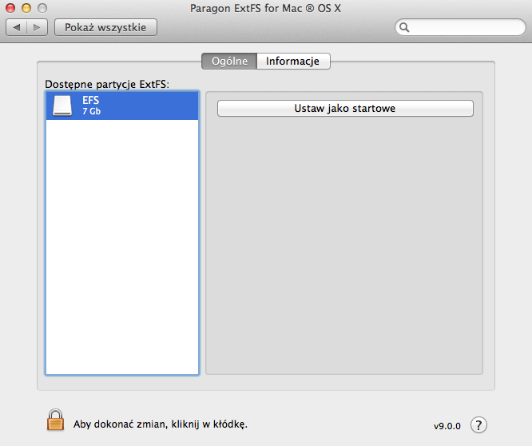Click the search magnifier icon
532x446 pixels.
click(404, 27)
